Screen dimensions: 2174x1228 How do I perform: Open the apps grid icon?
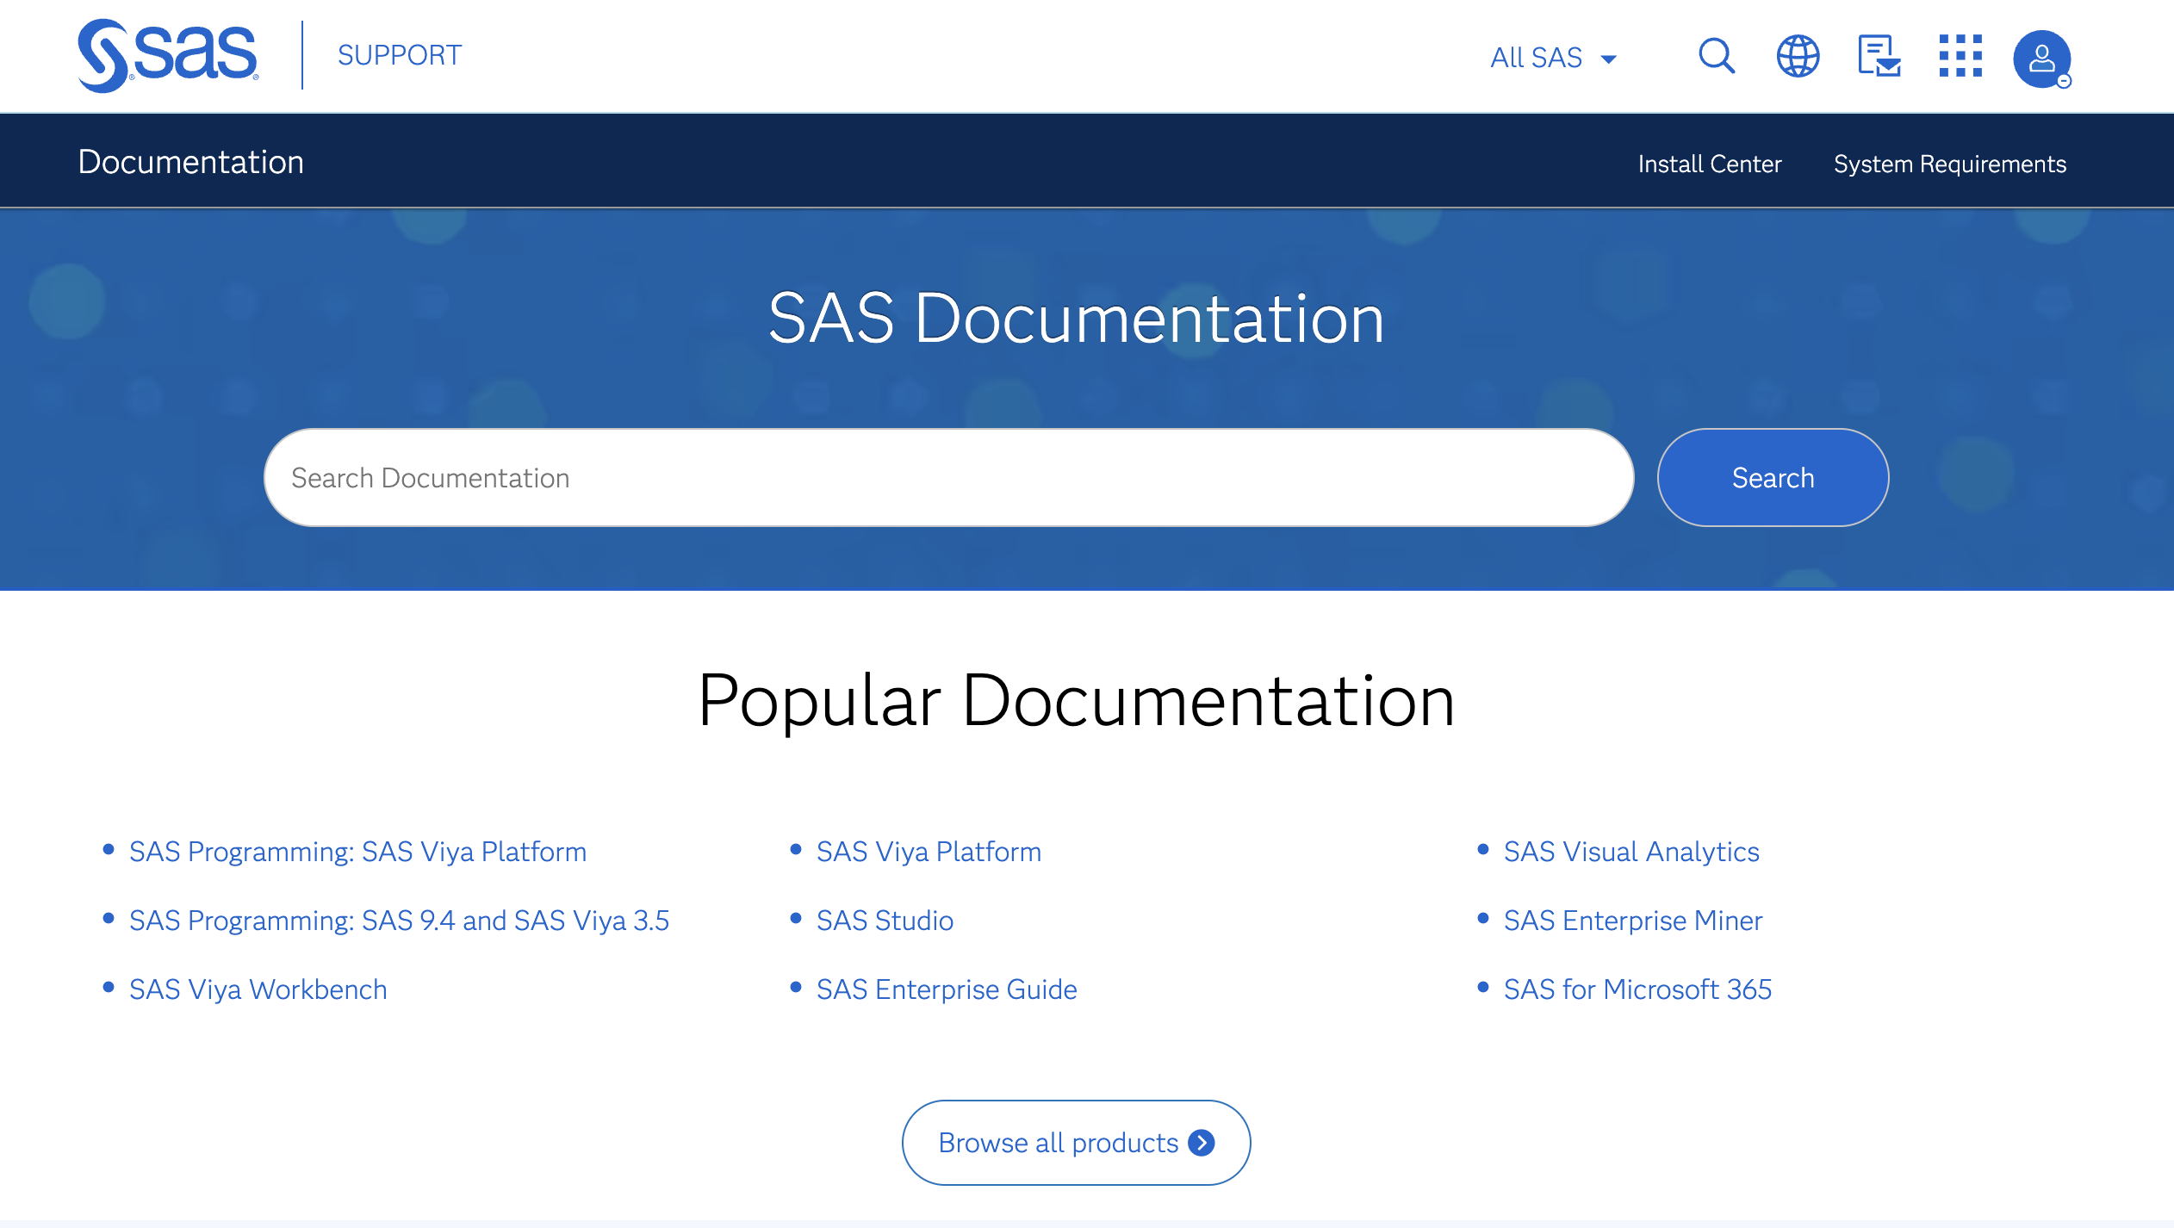point(1960,57)
